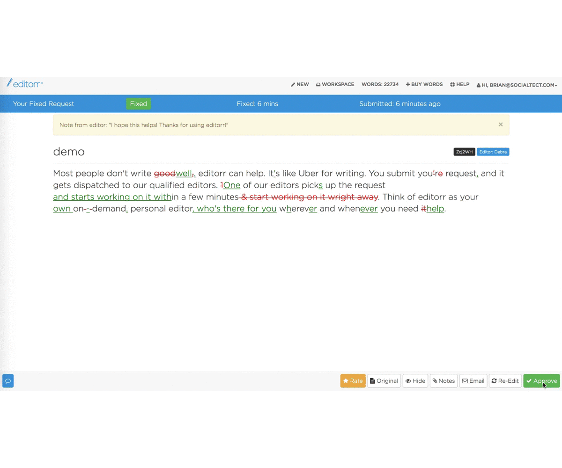Expand the brian@socialtect.com user dropdown
Screen dimensions: 562x468
pos(517,85)
